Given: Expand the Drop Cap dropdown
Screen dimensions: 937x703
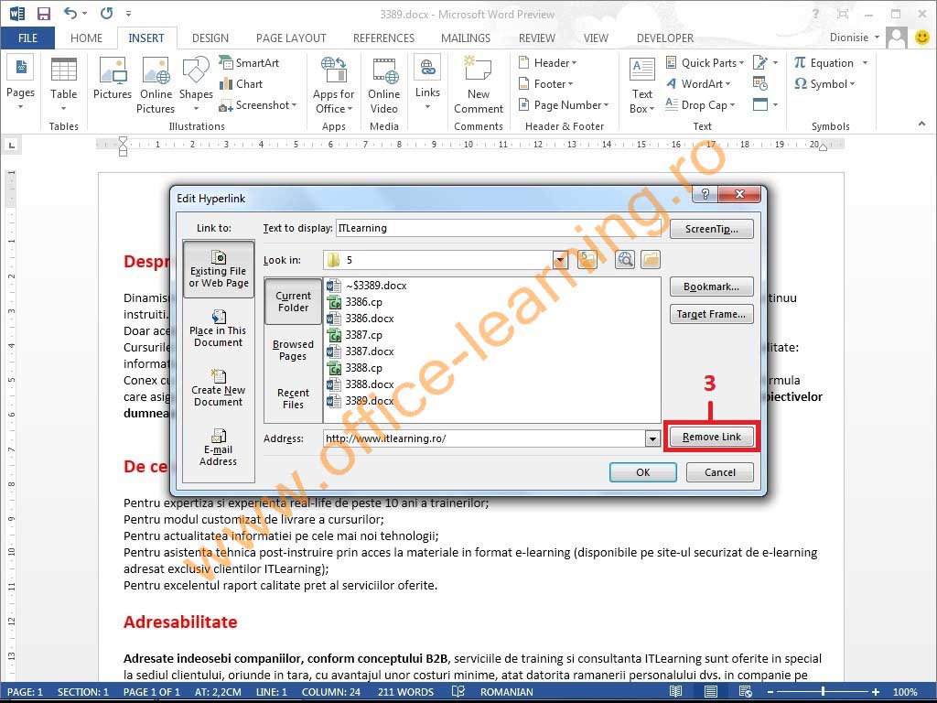Looking at the screenshot, I should coord(732,105).
